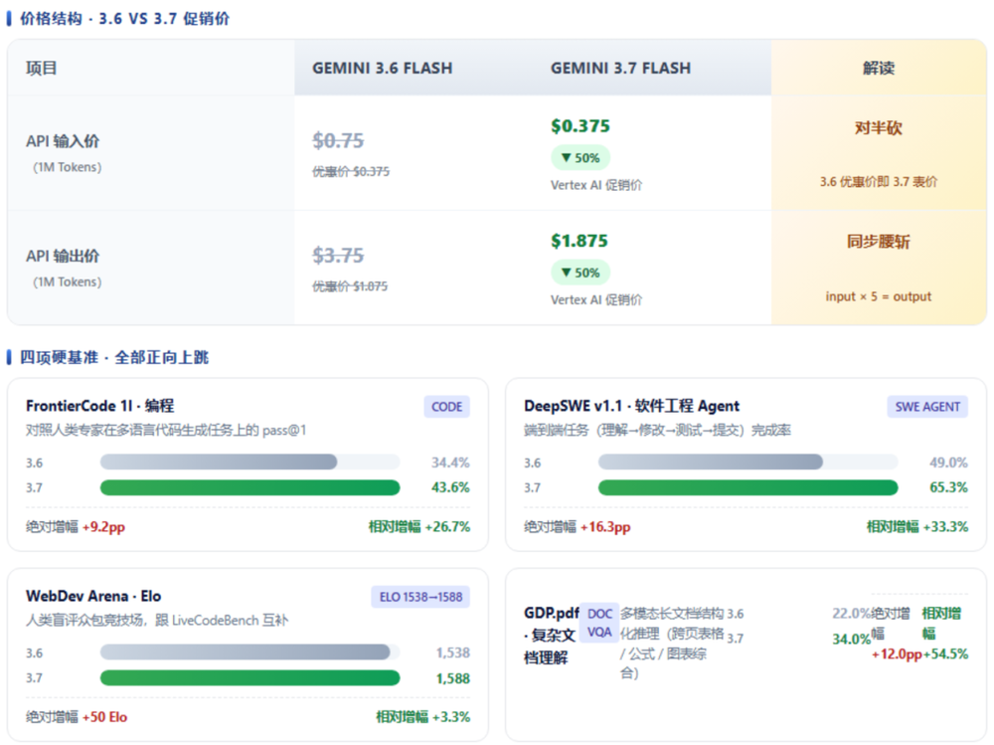
Task: Click the ▼50% badge under $0.375
Action: coord(580,157)
